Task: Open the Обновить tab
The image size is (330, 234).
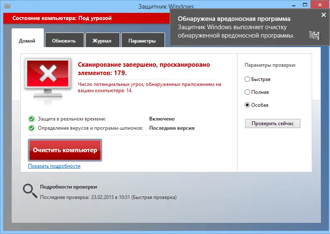Action: point(64,40)
